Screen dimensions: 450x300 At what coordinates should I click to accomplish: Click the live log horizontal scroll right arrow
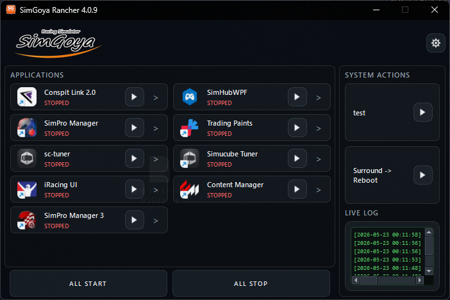coord(420,280)
